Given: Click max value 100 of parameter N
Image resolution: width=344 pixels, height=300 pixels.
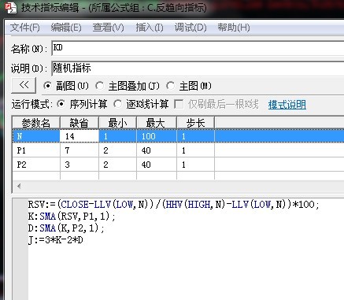Looking at the screenshot, I should coord(157,136).
